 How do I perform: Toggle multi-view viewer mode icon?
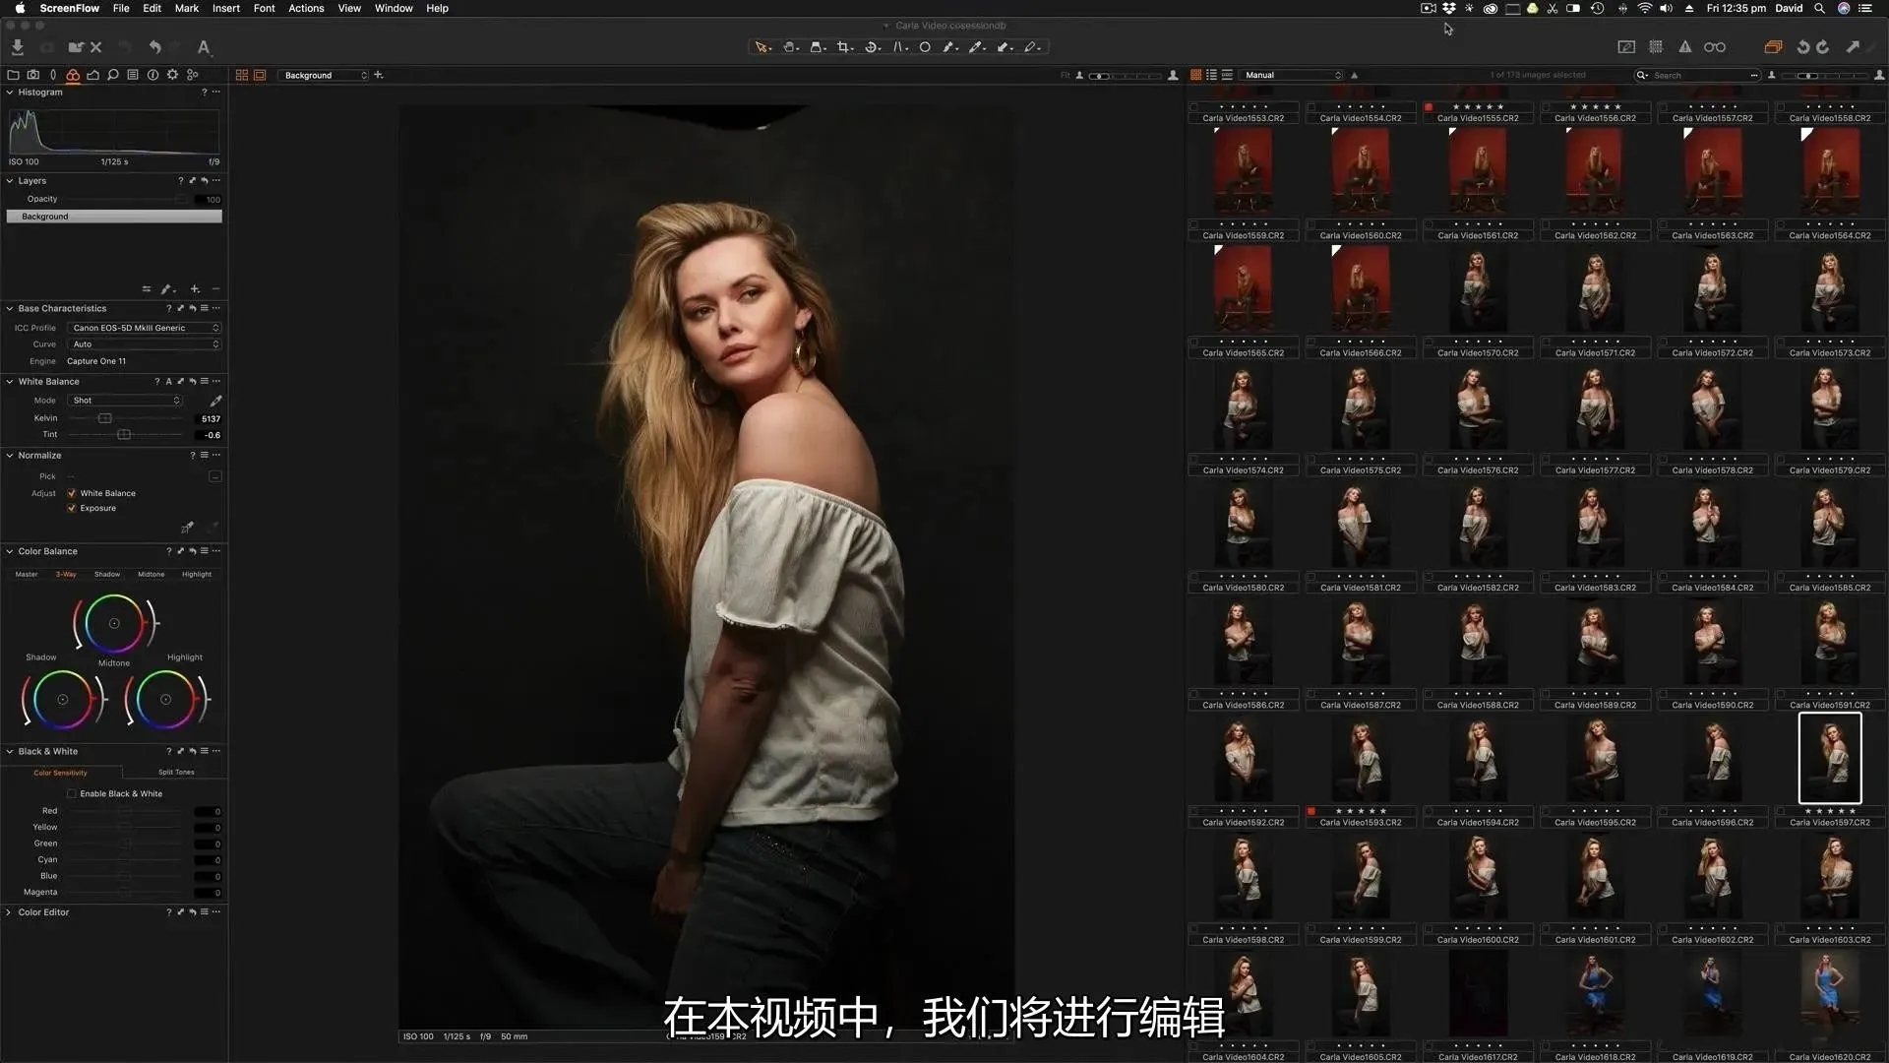pos(241,75)
